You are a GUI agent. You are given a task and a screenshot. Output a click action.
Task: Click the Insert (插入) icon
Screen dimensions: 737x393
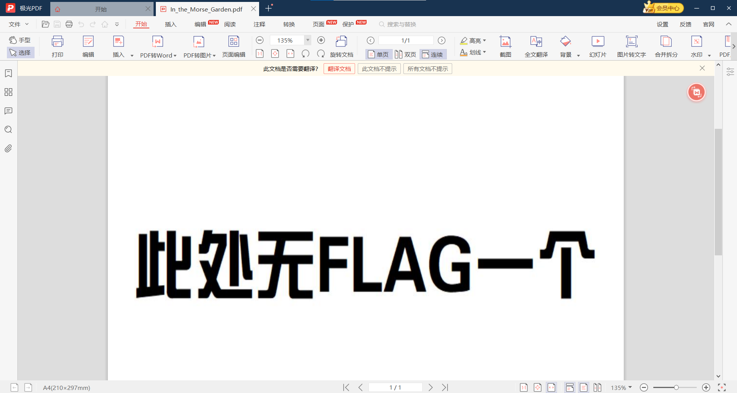119,41
